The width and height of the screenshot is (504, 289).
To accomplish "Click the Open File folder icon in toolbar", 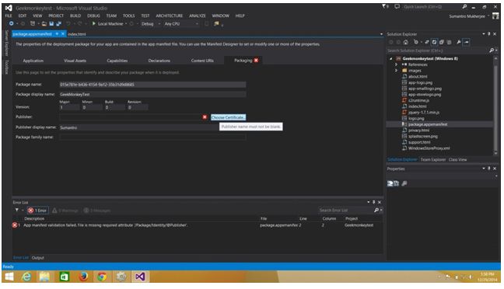I will (x=44, y=23).
